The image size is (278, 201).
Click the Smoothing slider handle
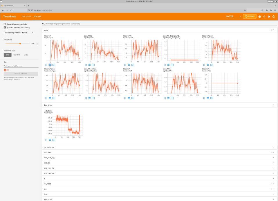click(20, 44)
